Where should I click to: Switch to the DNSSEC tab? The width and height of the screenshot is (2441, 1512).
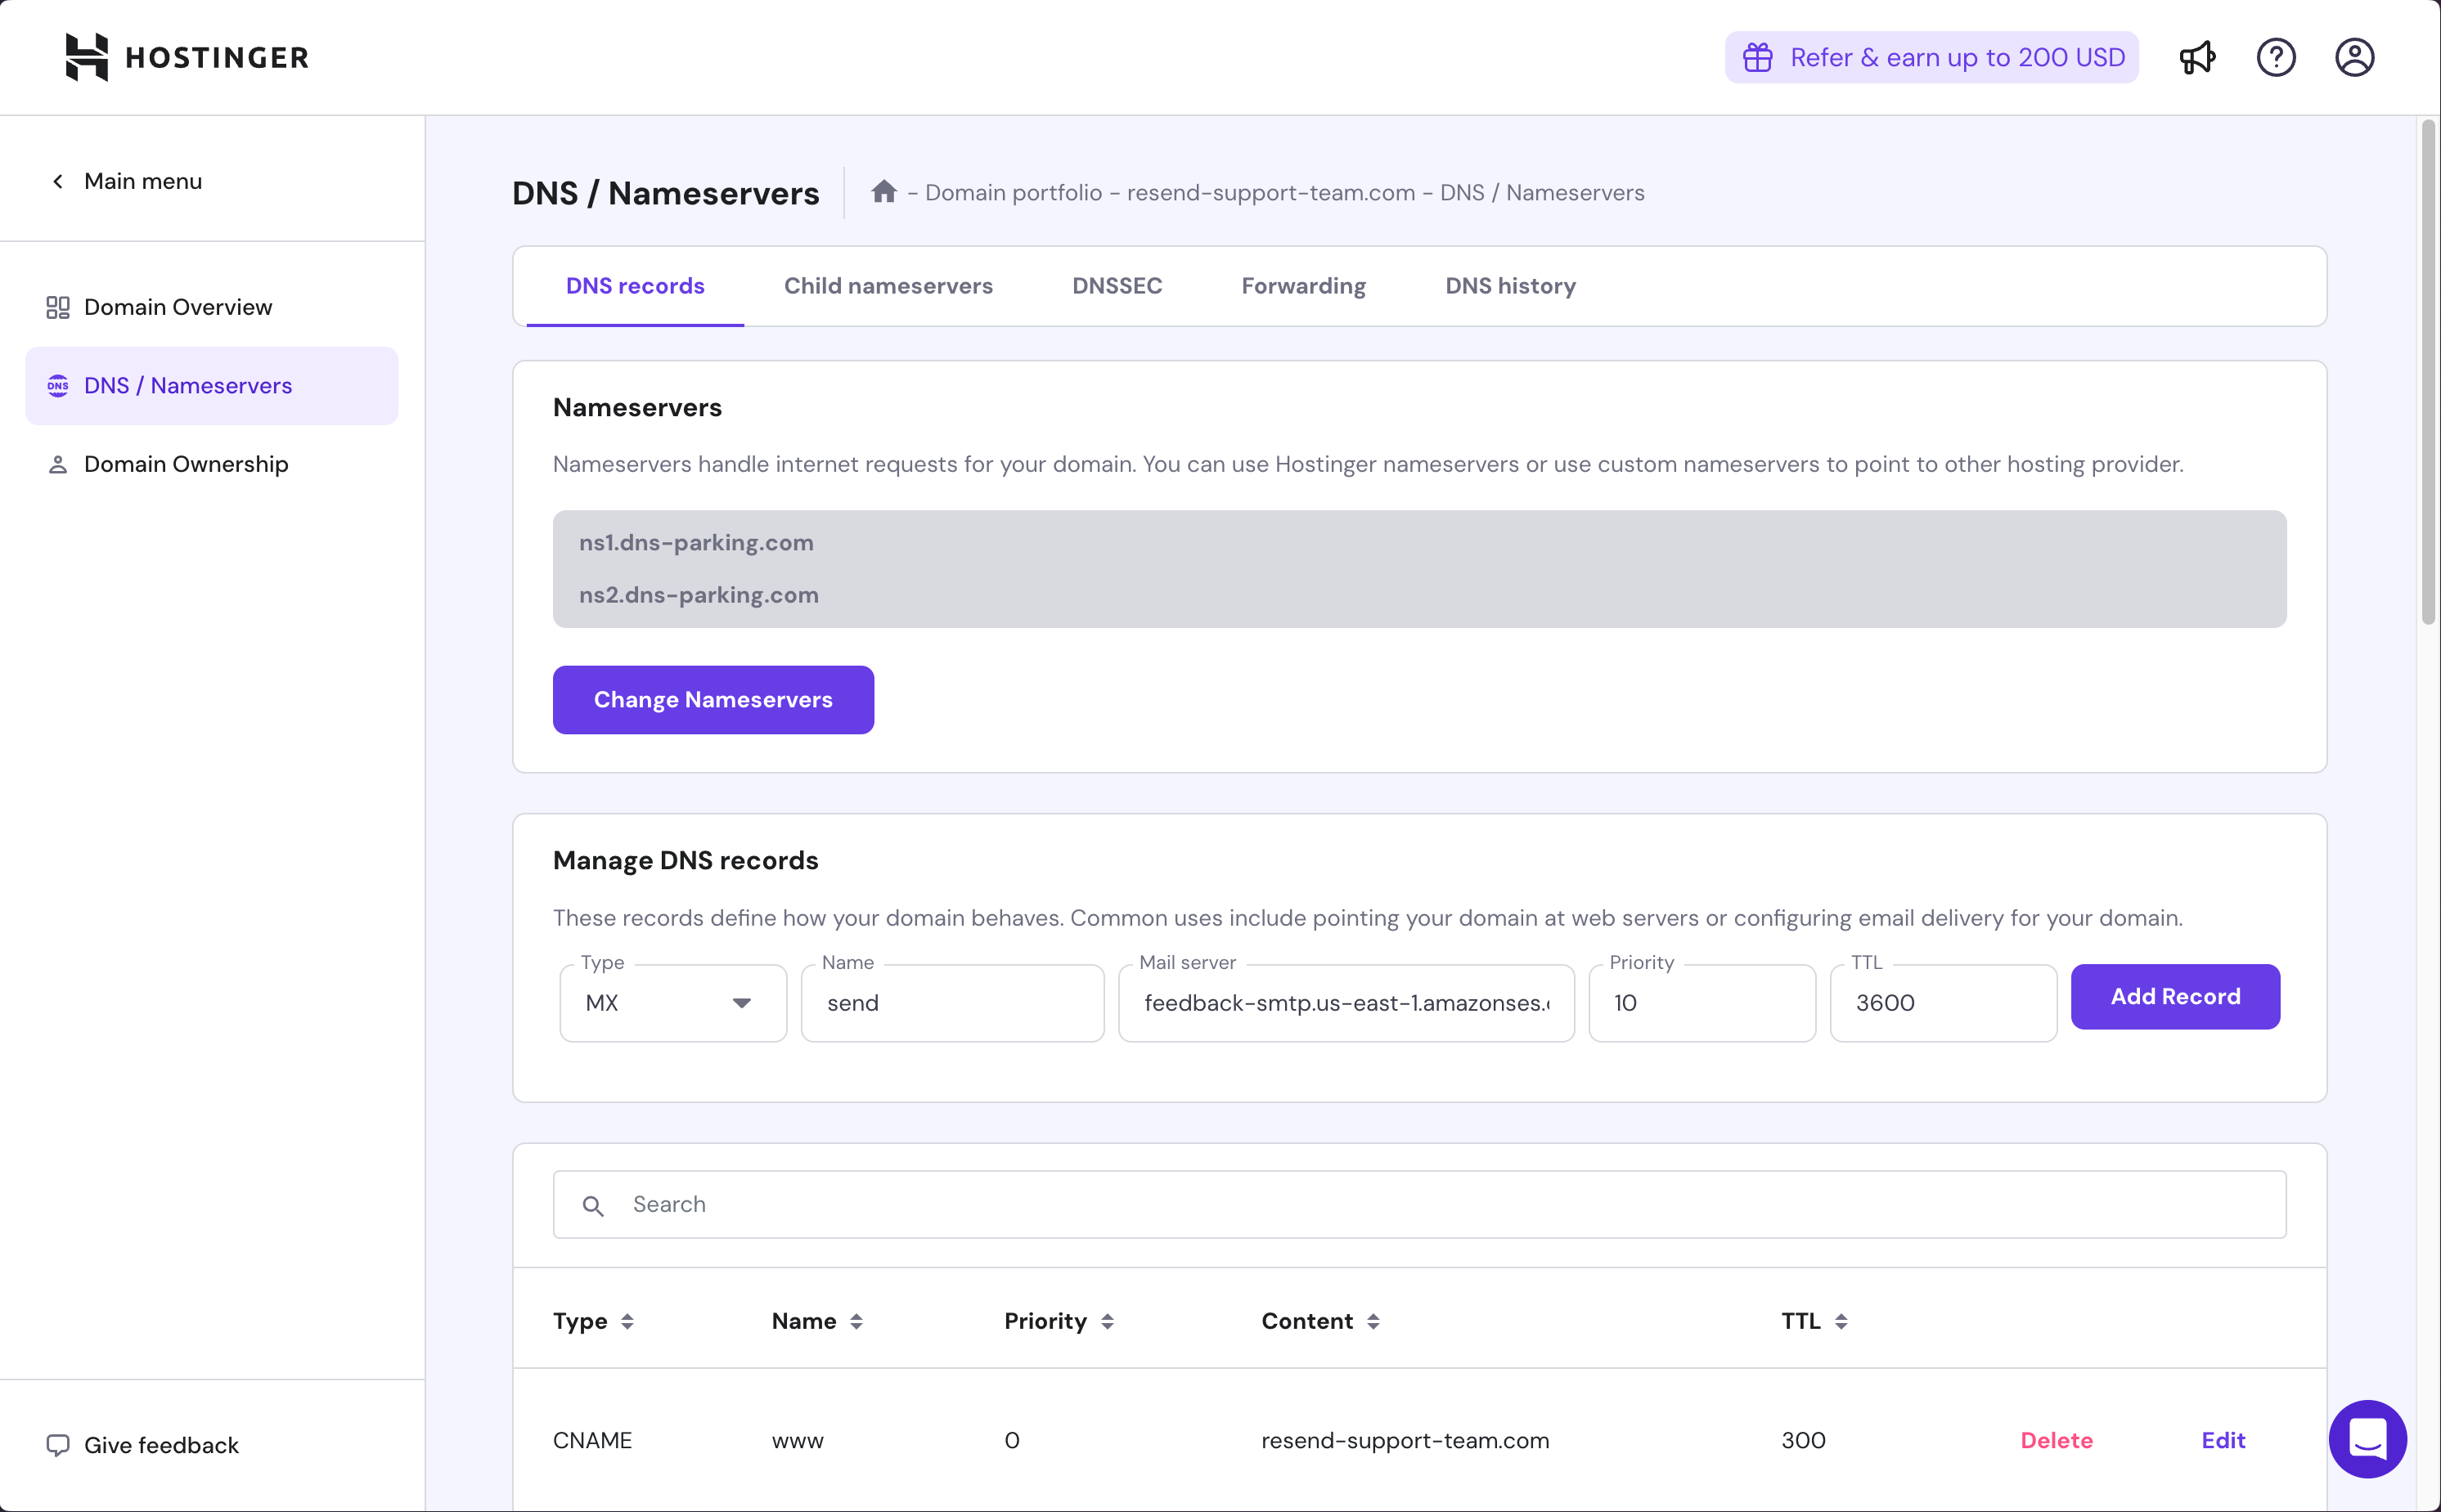pyautogui.click(x=1117, y=286)
